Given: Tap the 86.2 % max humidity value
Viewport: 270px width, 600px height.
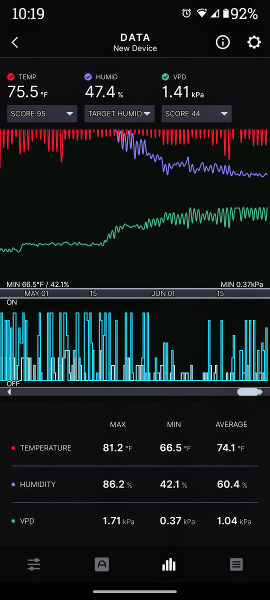Looking at the screenshot, I should (117, 484).
